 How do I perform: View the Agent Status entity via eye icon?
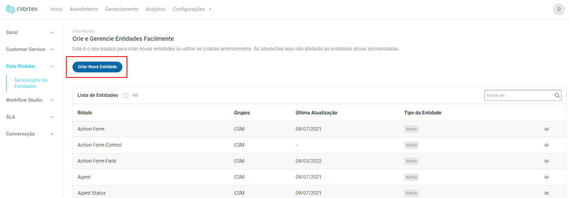coord(547,193)
